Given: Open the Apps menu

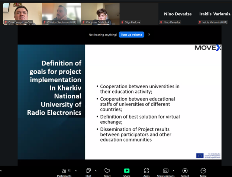Looking at the screenshot, I should (x=146, y=171).
